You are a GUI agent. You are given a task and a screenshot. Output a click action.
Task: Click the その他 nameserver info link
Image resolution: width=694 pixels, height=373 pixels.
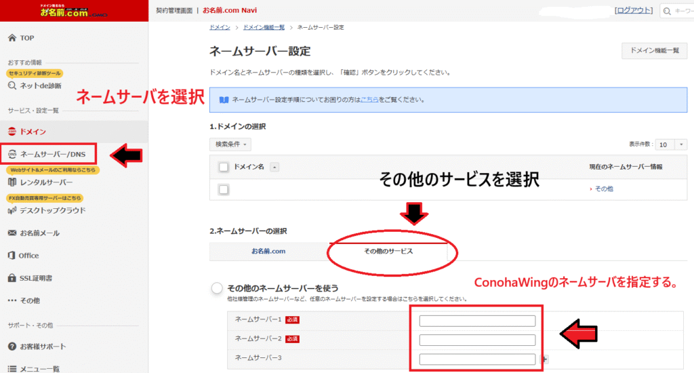coord(604,189)
